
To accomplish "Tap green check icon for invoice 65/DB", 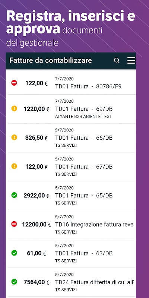I will 14,195.
